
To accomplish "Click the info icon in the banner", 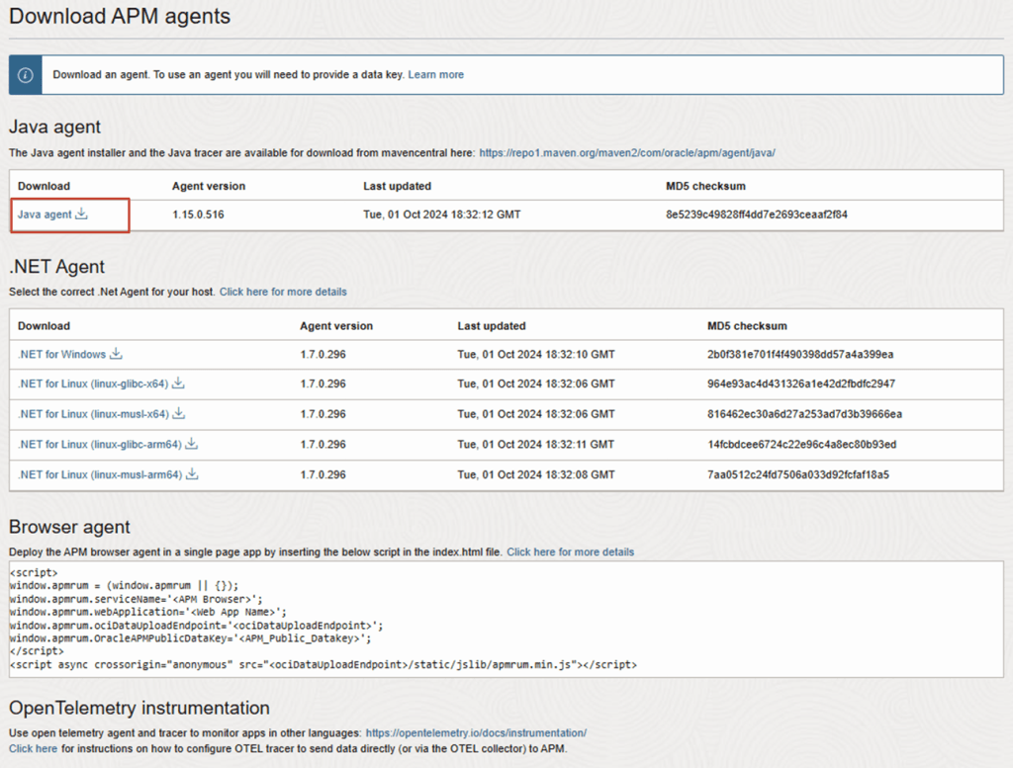I will pos(26,75).
